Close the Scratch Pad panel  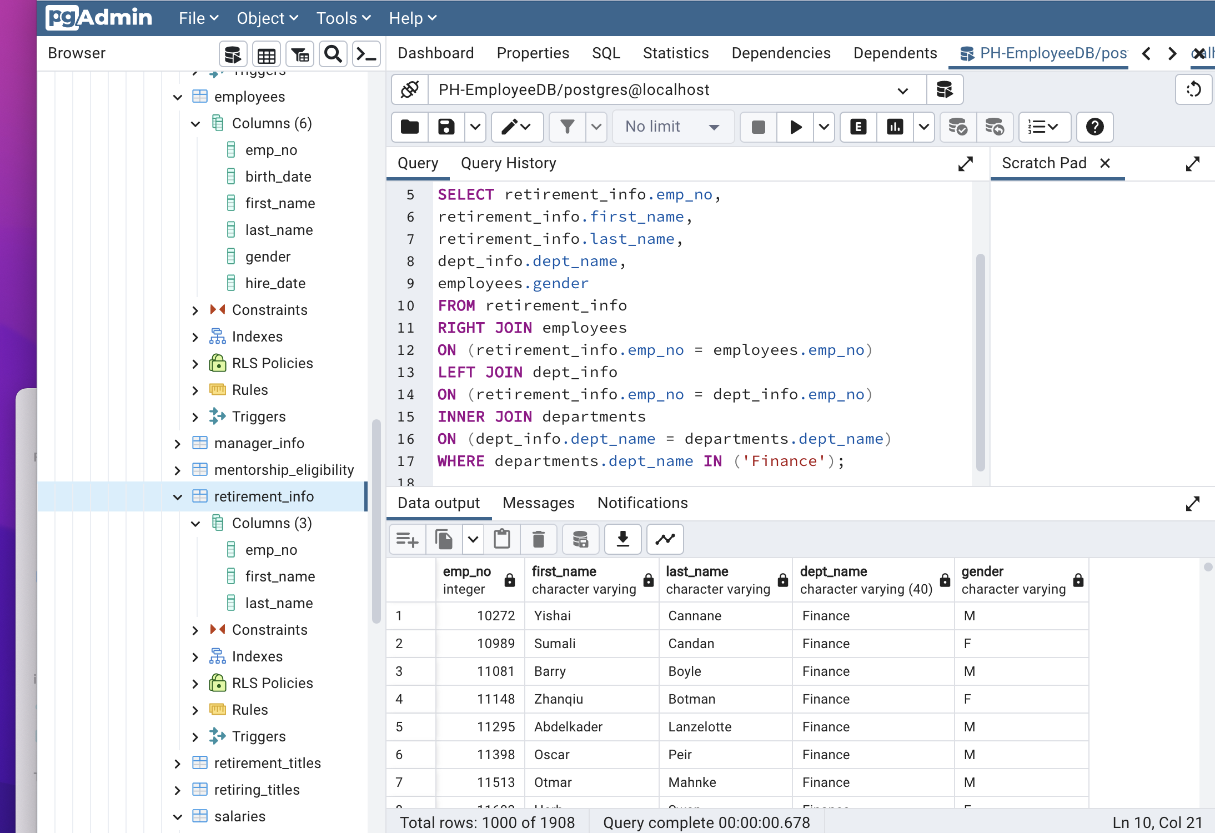click(x=1105, y=163)
